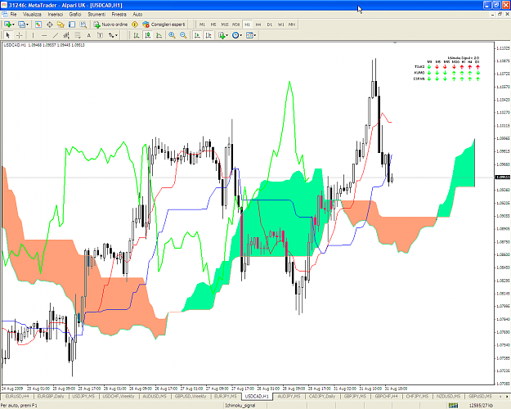The image size is (511, 409).
Task: Switch timeframe to D1
Action: (270, 25)
